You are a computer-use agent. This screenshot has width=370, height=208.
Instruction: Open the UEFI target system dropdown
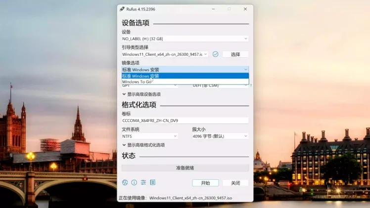(x=220, y=86)
